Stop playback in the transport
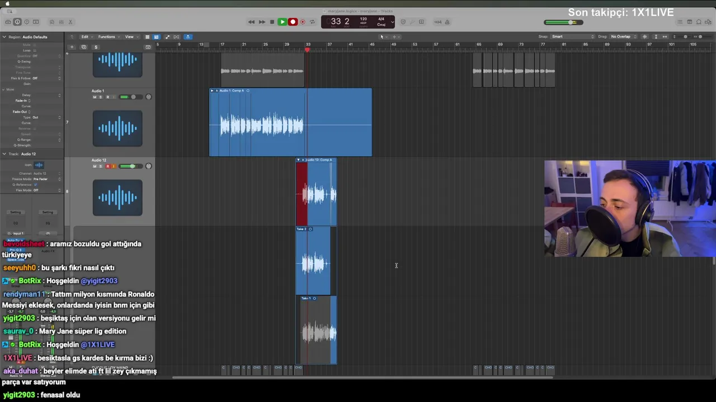Viewport: 716px width, 402px height. (272, 22)
